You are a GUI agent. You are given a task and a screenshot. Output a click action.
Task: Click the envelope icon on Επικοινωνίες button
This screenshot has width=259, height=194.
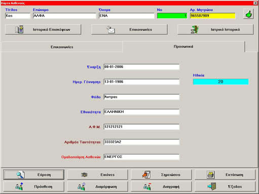pyautogui.click(x=110, y=29)
